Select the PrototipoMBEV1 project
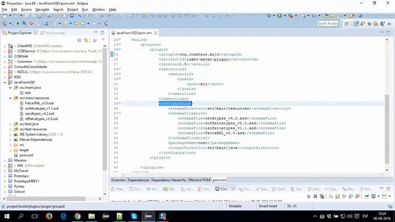The width and height of the screenshot is (395, 222). (27, 181)
